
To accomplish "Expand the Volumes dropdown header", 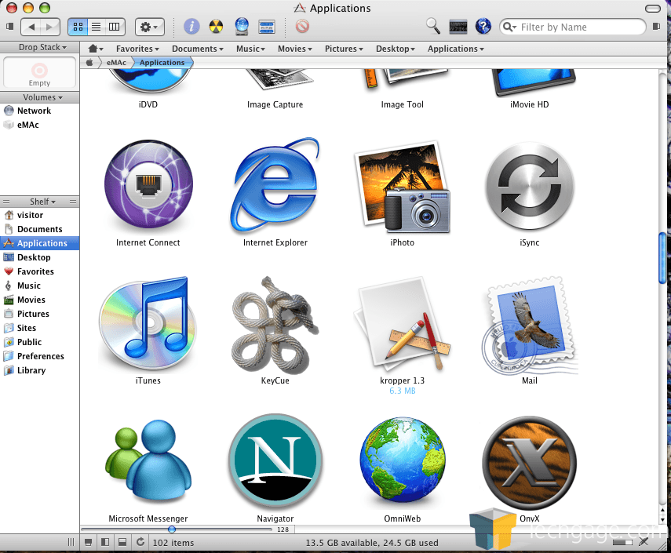I will pos(43,97).
